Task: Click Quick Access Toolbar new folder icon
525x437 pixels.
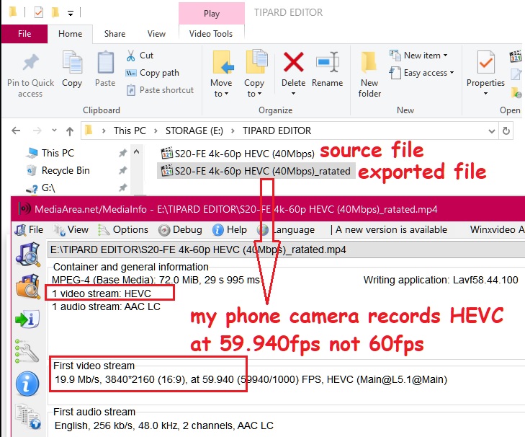Action: click(55, 13)
